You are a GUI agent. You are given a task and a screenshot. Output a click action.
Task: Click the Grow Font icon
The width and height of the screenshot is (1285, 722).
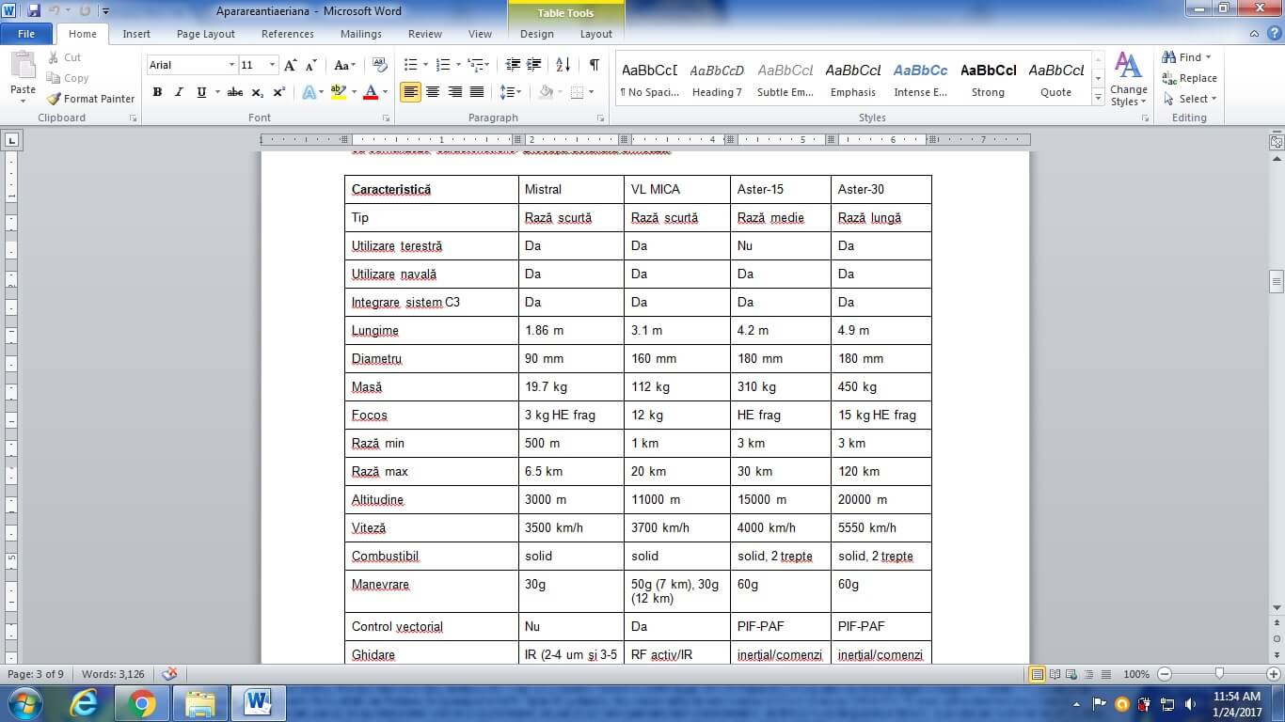[x=290, y=65]
